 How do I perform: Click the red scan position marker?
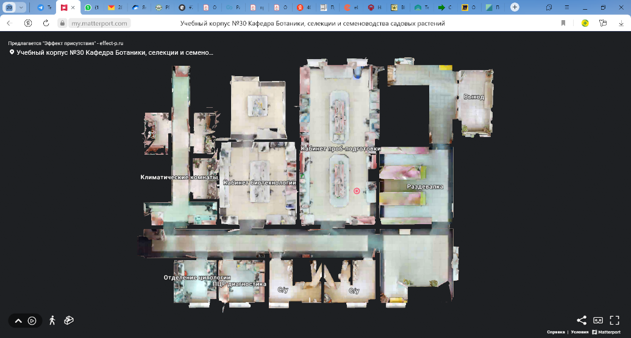pyautogui.click(x=357, y=191)
